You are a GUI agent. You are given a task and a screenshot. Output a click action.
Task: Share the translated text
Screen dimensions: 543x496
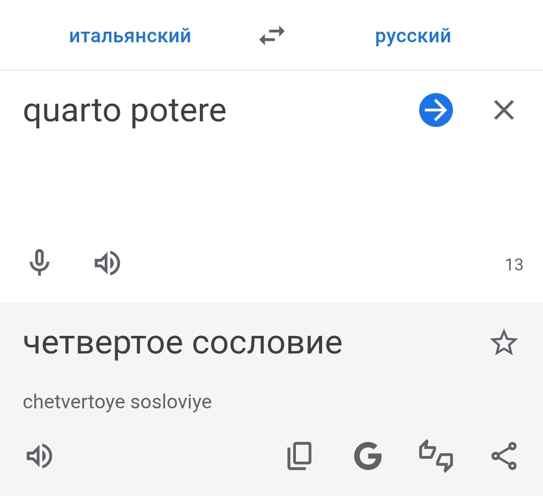[x=504, y=456]
